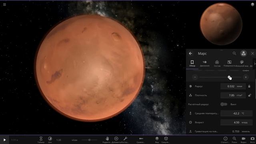Click the Радиус property icon
Image resolution: width=256 pixels, height=144 pixels.
click(x=190, y=86)
